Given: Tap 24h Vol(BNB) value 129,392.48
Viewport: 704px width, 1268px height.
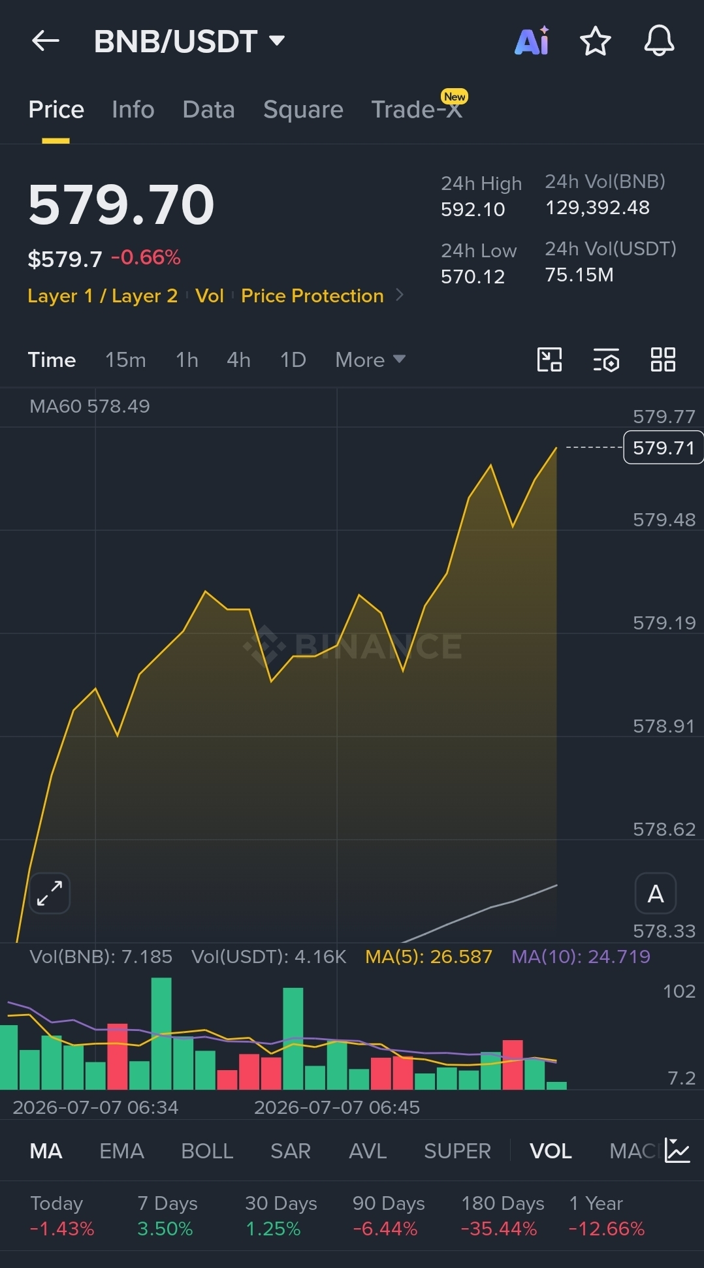Looking at the screenshot, I should [598, 208].
